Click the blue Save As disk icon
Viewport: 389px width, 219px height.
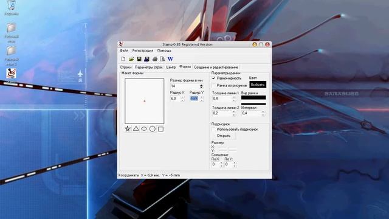[146, 59]
